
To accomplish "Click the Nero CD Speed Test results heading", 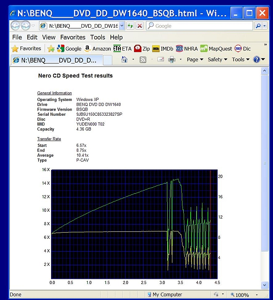I will (76, 76).
